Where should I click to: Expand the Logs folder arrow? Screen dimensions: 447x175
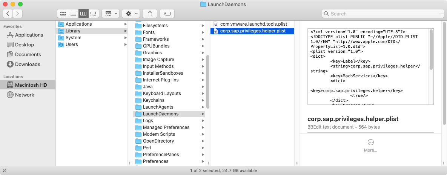coord(203,121)
